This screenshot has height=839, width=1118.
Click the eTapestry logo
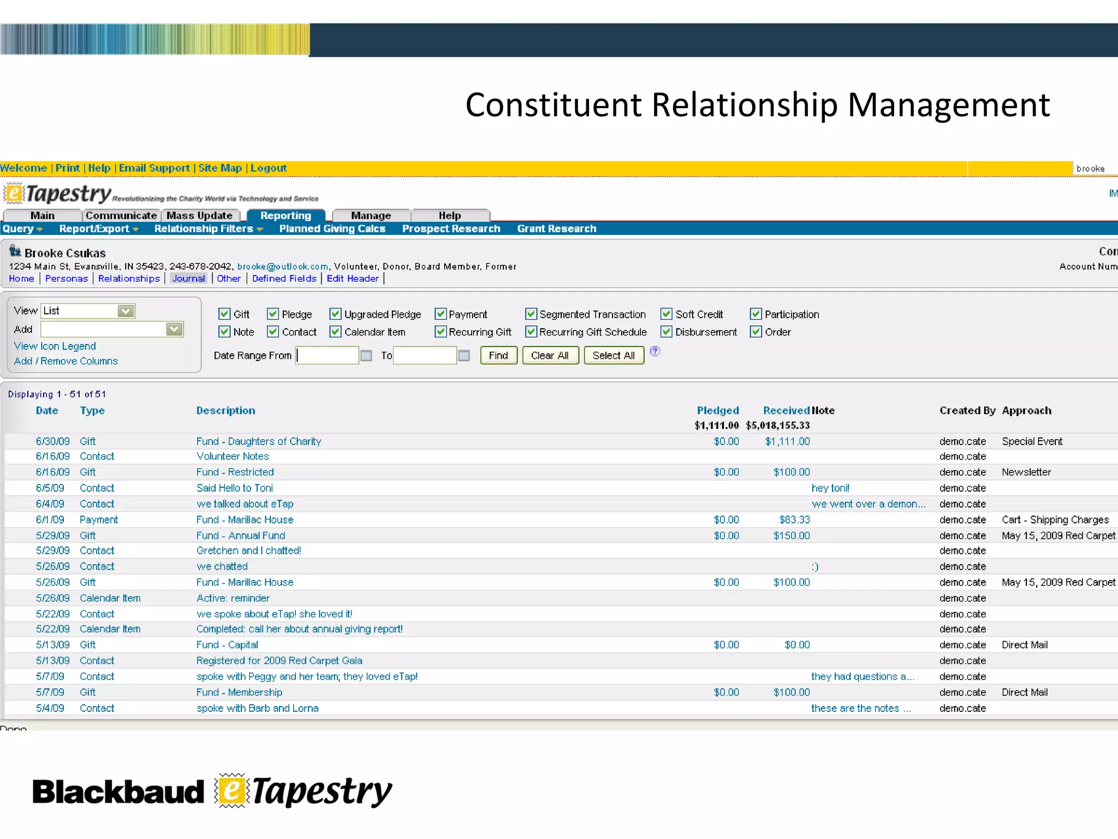pyautogui.click(x=57, y=193)
